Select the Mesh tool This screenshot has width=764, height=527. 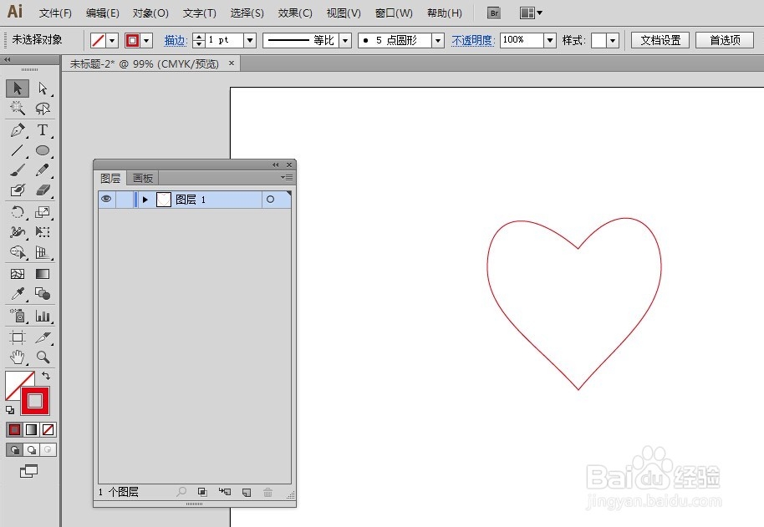tap(18, 274)
